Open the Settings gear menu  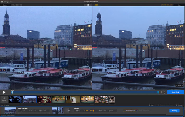2,2
